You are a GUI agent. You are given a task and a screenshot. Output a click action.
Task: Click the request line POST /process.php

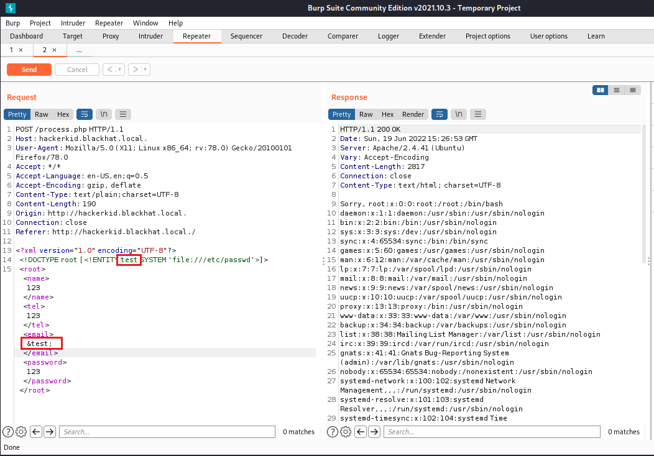(x=70, y=129)
